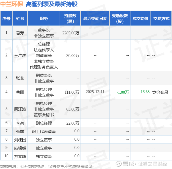Click the 111.00万 shareholding value
The image size is (172, 169).
coord(72,92)
